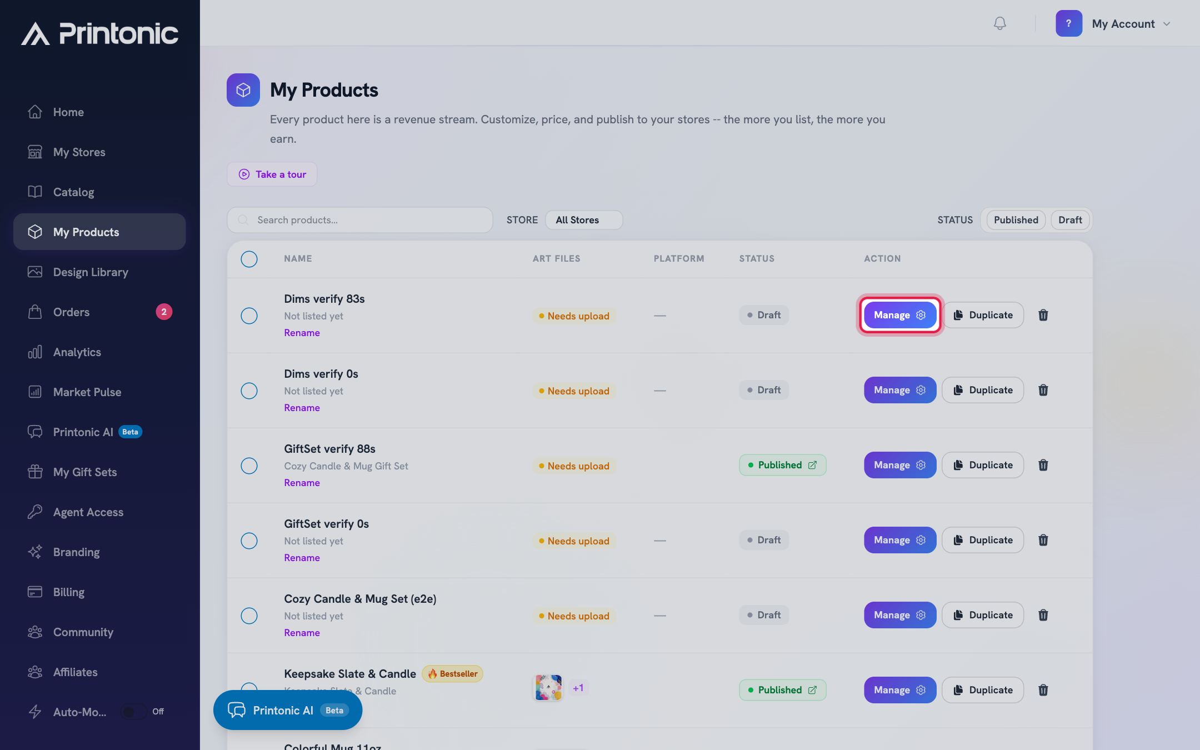Open the Billing page
Screen dimensions: 1200x750
pos(99,592)
